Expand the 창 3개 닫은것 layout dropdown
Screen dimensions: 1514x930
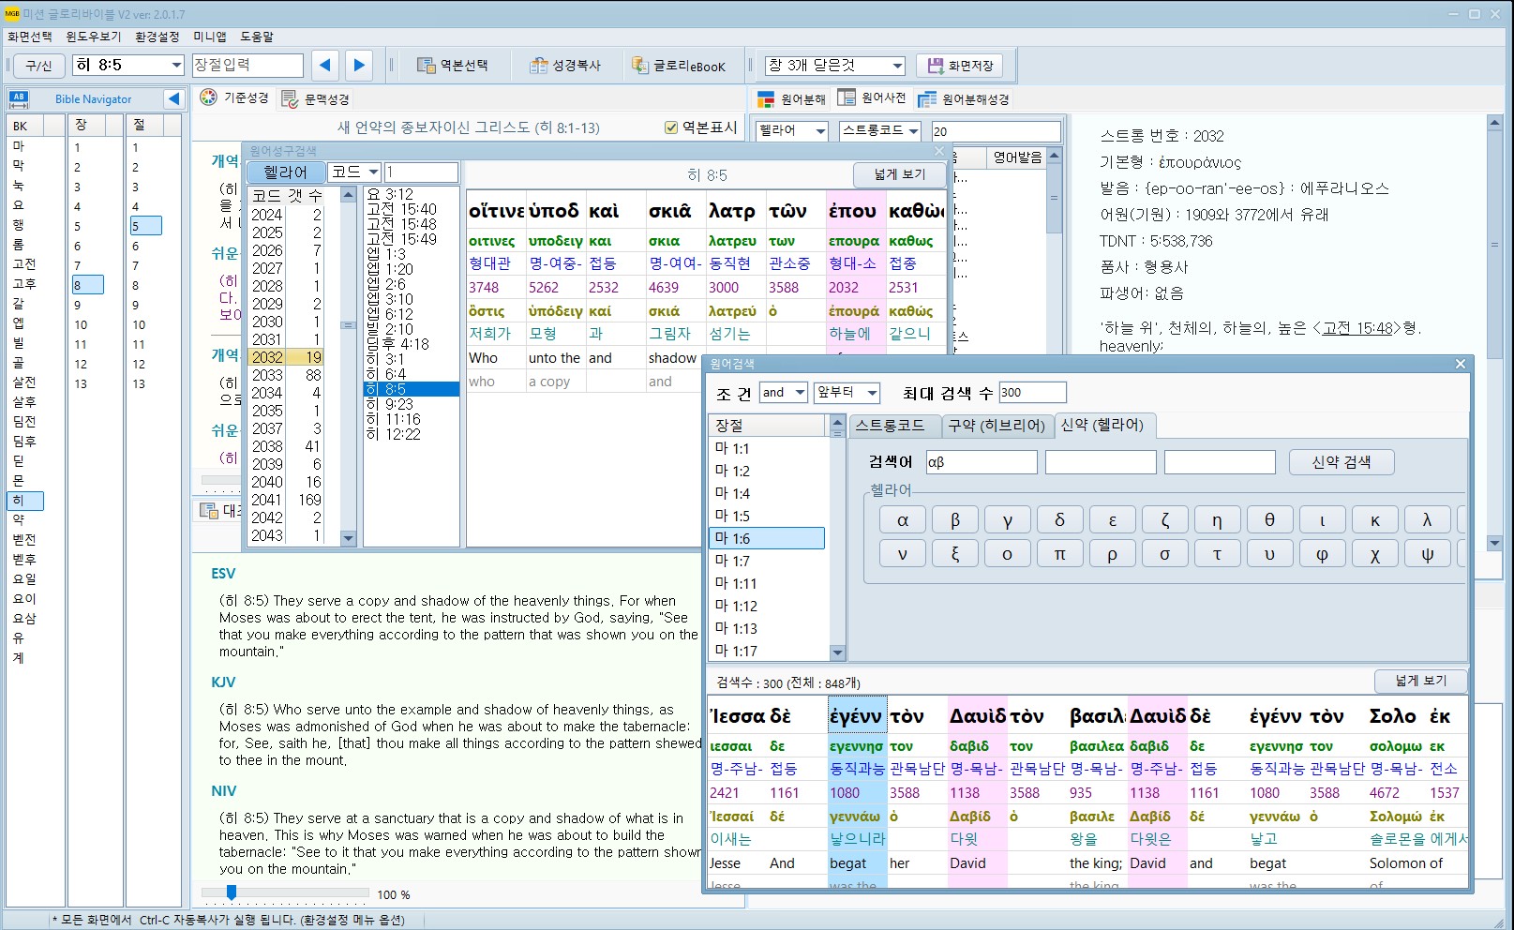897,66
